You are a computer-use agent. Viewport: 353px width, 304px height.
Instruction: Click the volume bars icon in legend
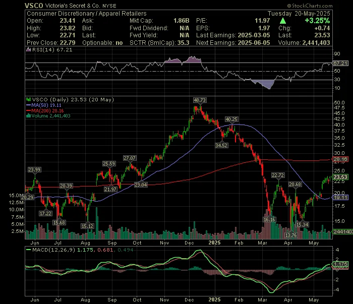click(28, 116)
